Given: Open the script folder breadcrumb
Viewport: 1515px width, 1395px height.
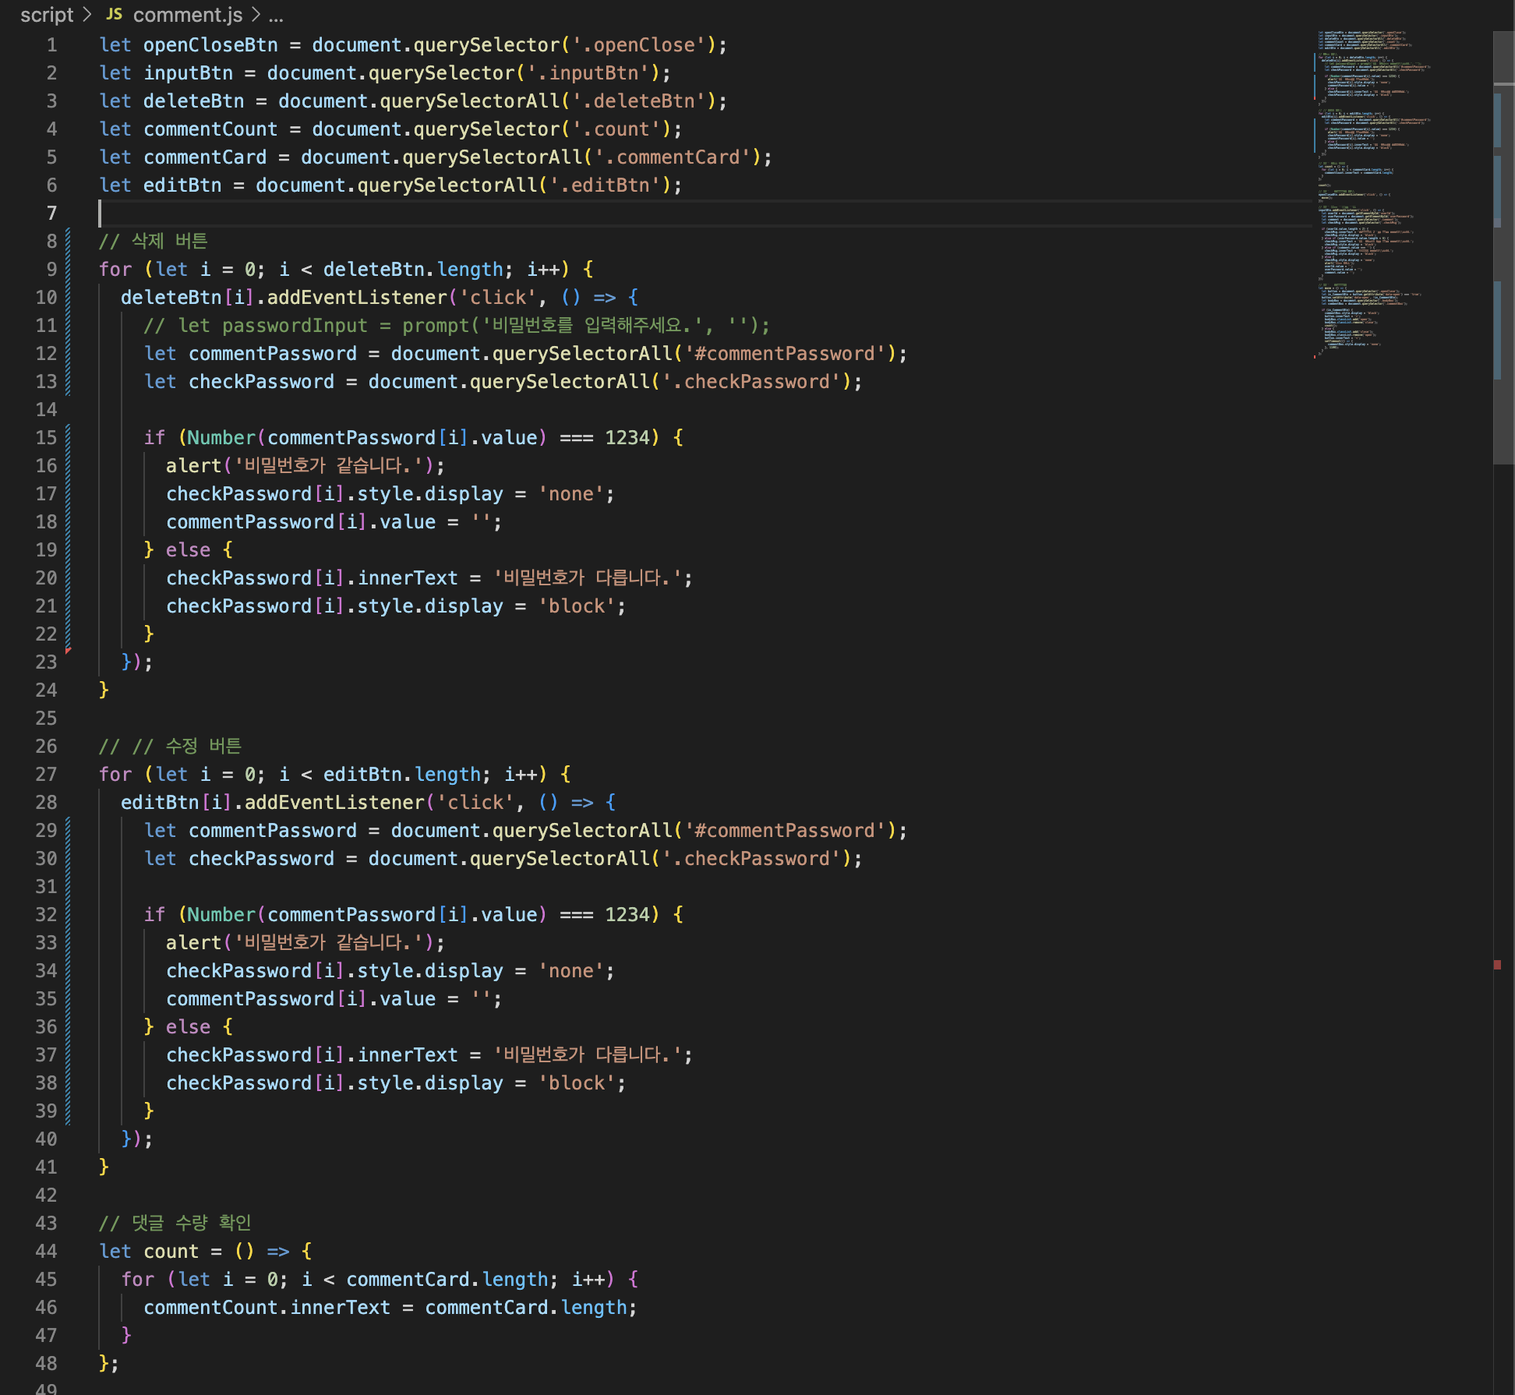Looking at the screenshot, I should pyautogui.click(x=46, y=15).
